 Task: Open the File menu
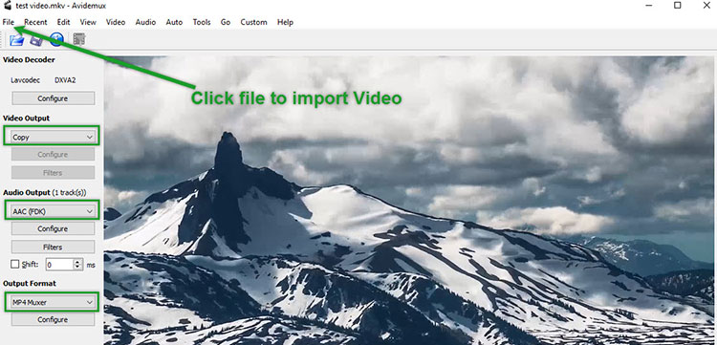9,22
